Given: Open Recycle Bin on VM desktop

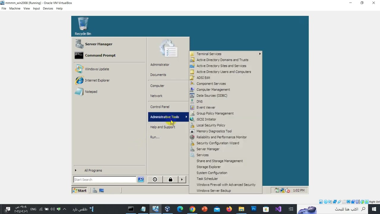Looking at the screenshot, I should (x=83, y=26).
